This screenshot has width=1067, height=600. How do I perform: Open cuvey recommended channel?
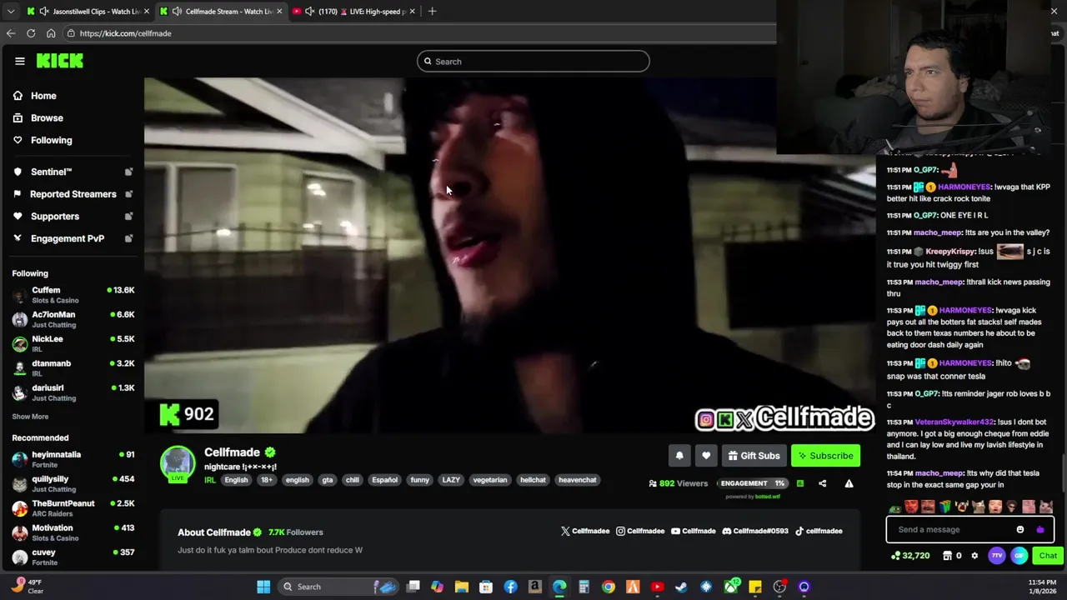click(73, 557)
